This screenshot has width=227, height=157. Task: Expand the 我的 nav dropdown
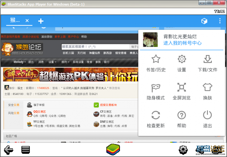pos(65,62)
